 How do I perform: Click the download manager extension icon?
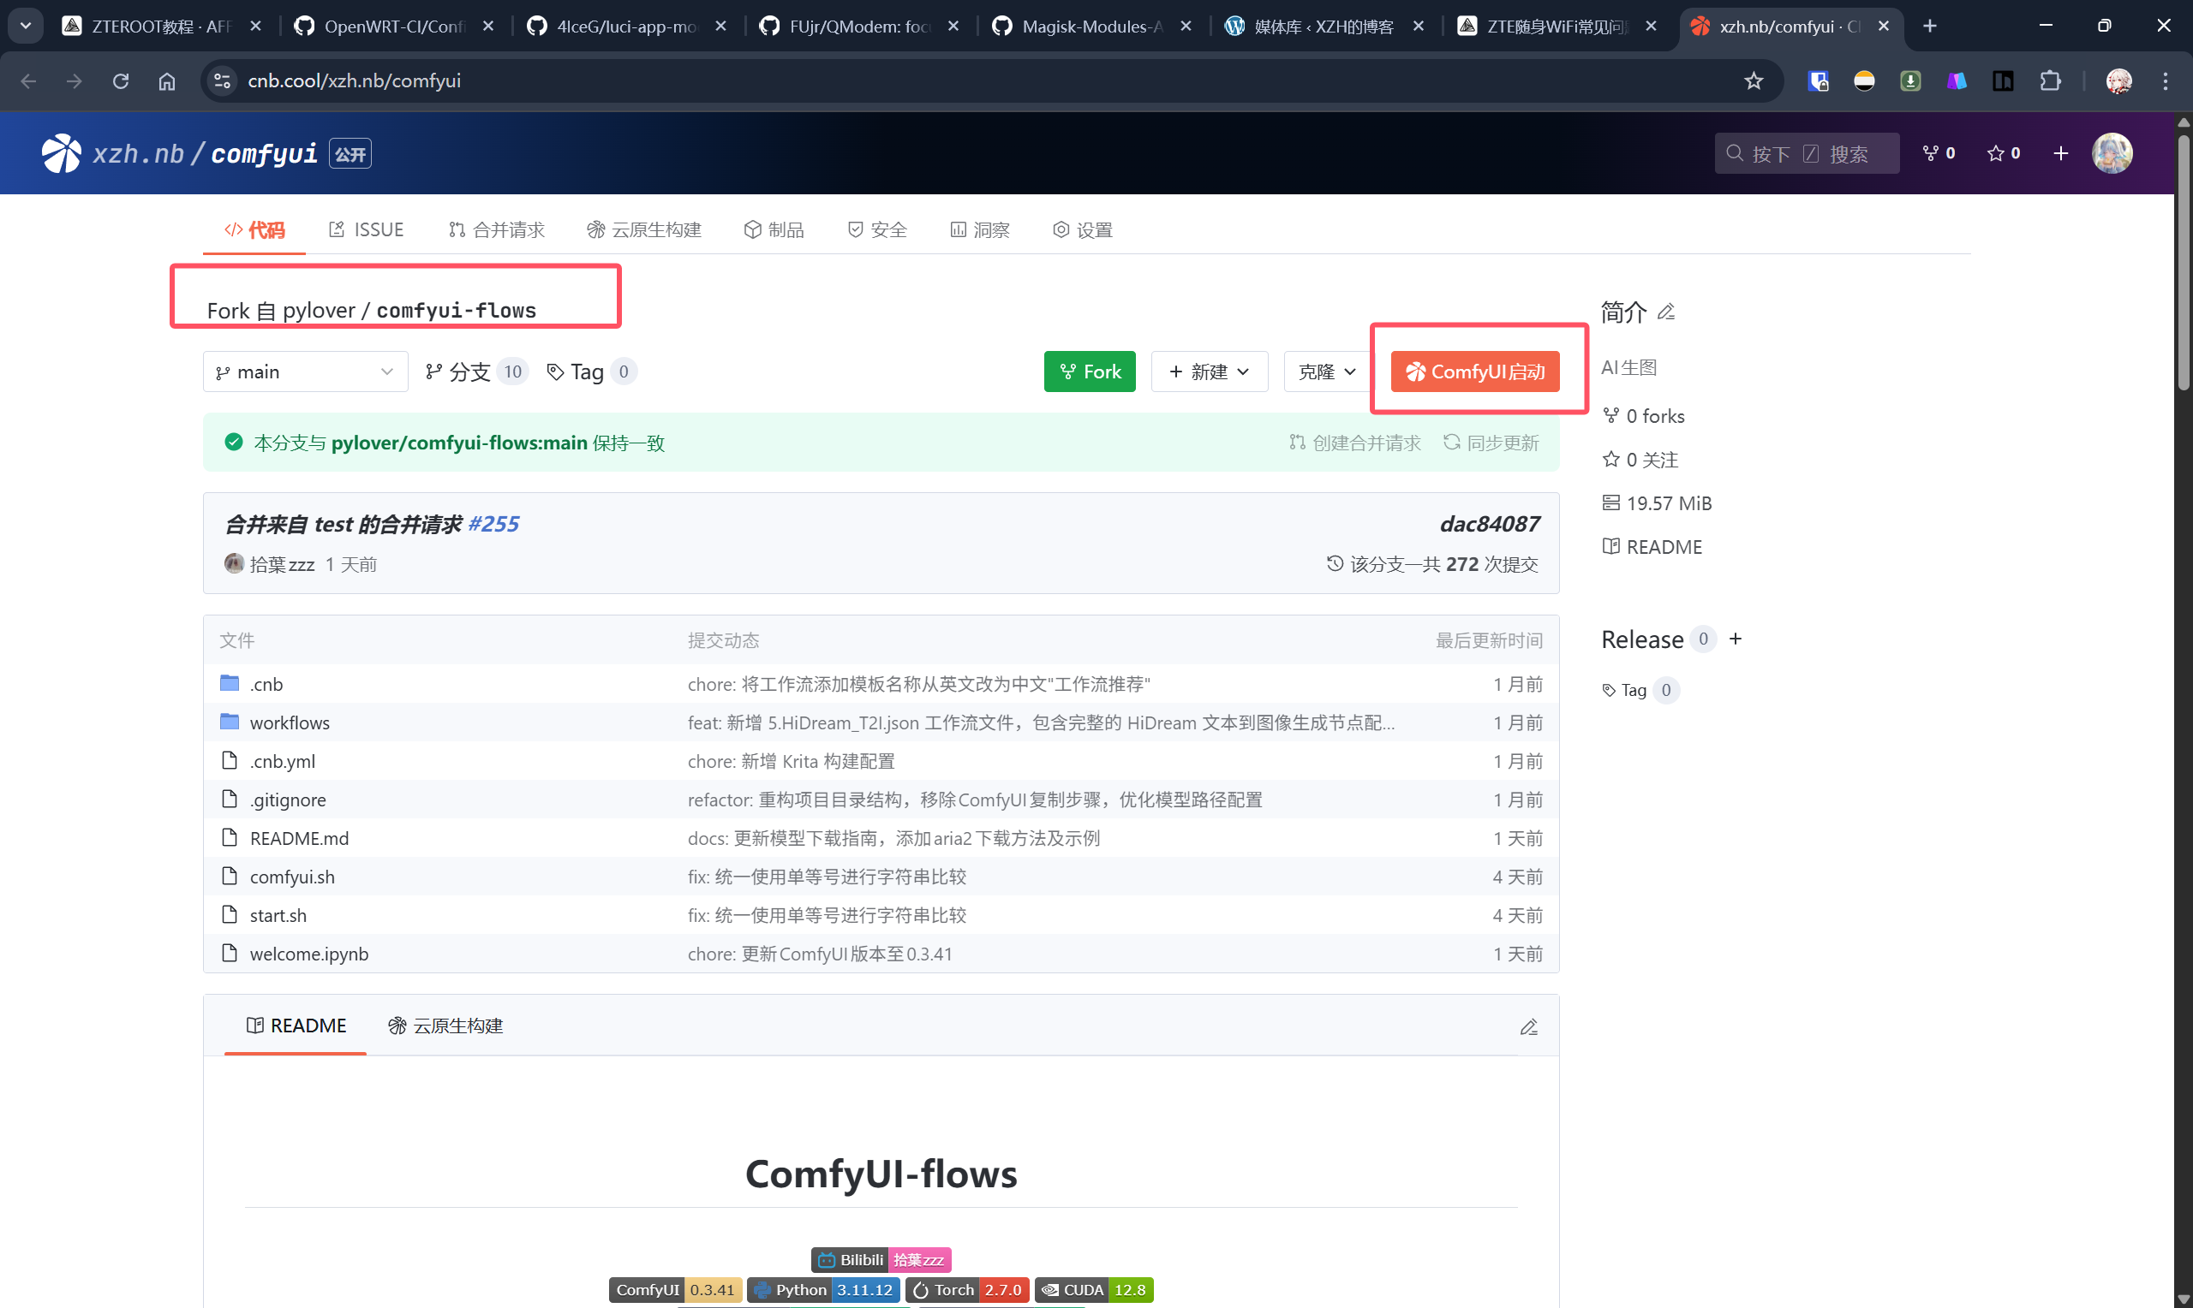coord(1910,81)
